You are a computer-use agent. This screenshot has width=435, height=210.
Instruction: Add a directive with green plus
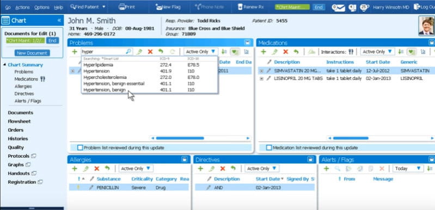click(200, 169)
